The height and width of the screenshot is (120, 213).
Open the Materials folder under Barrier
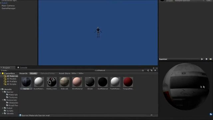[x=12, y=95]
